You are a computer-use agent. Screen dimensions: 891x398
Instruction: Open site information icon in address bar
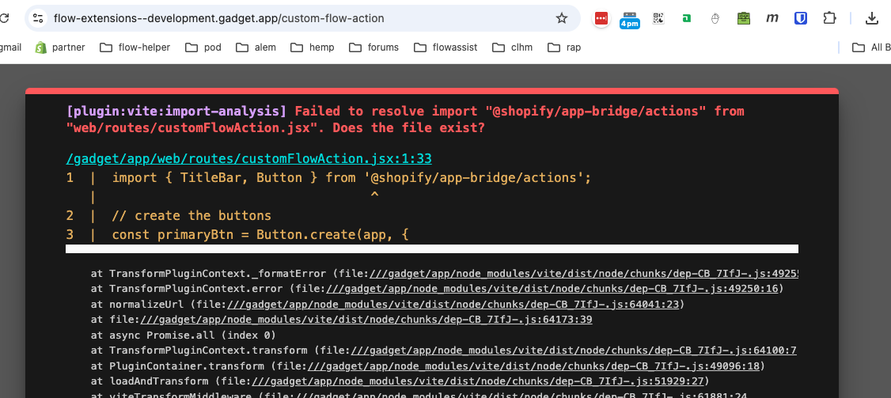(38, 18)
